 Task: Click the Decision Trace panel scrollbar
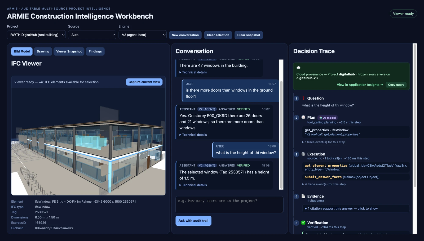pos(415,115)
